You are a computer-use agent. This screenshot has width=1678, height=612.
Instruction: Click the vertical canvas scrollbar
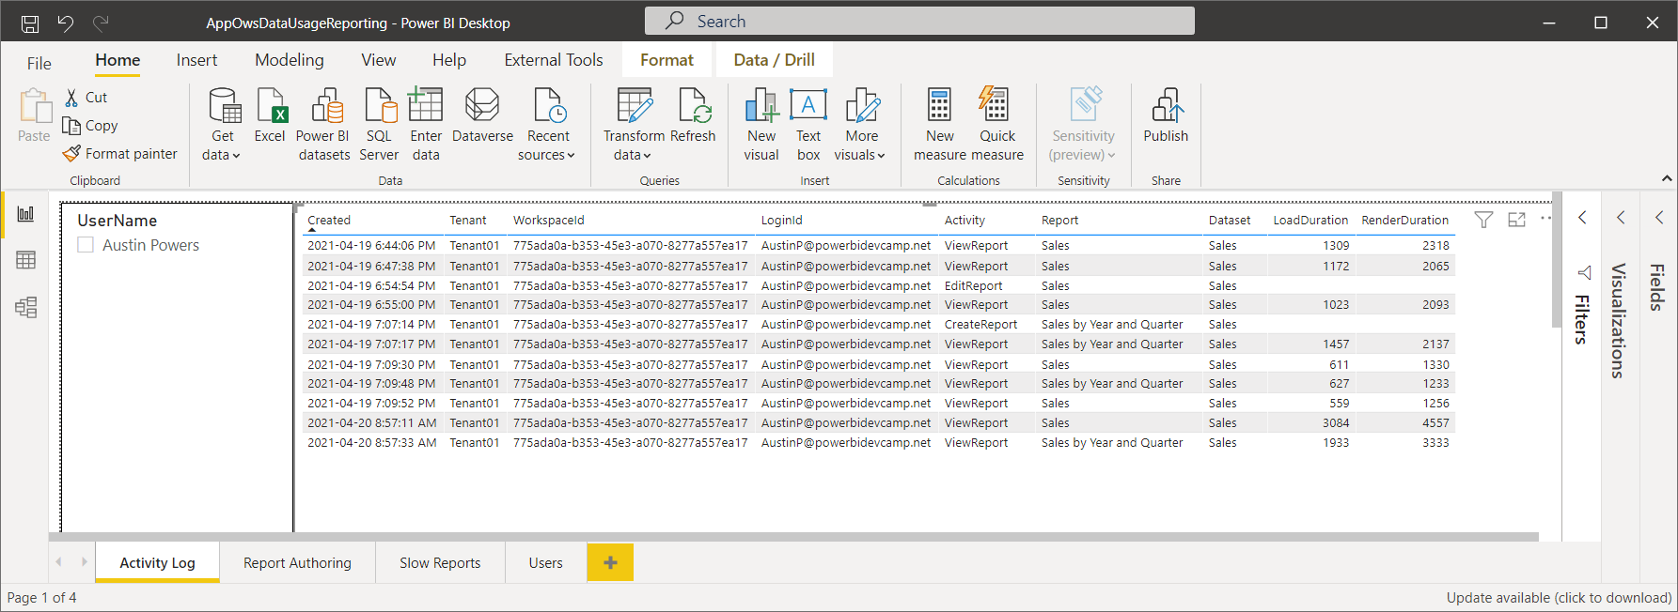tap(1557, 260)
